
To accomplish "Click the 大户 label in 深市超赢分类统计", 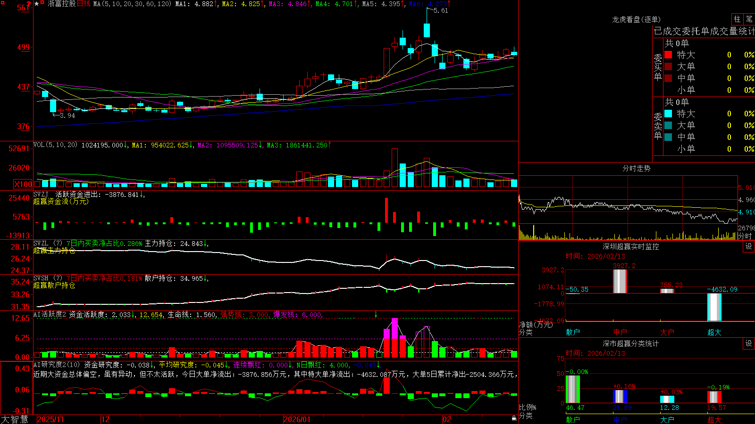I will tap(667, 419).
